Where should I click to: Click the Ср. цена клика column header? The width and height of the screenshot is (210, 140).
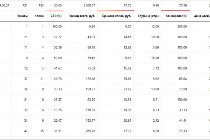[x=115, y=16]
